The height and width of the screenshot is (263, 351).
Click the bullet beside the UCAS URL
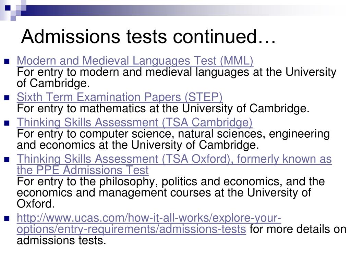tap(7, 218)
